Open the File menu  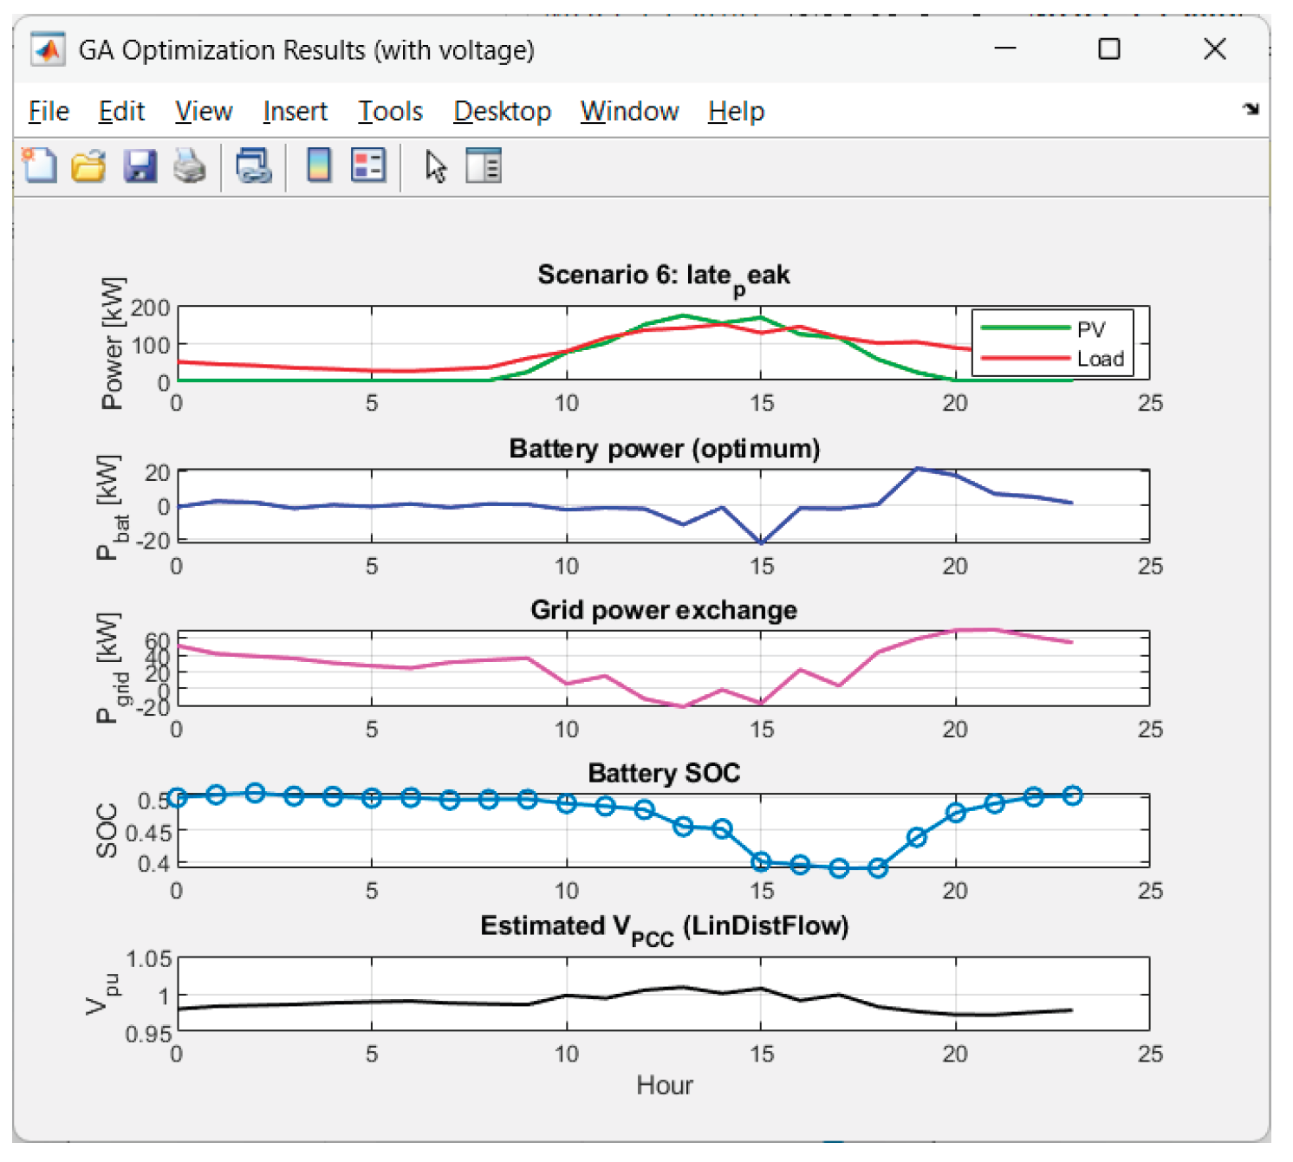(49, 111)
